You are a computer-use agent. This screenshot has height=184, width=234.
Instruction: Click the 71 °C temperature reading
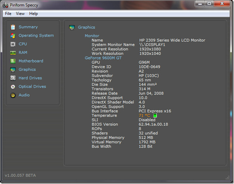[x=144, y=116]
